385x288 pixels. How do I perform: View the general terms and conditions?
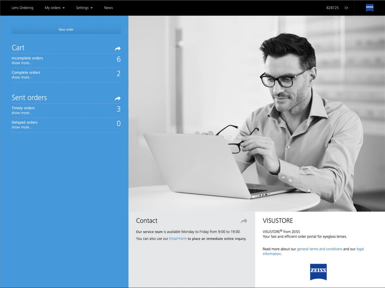pos(319,249)
